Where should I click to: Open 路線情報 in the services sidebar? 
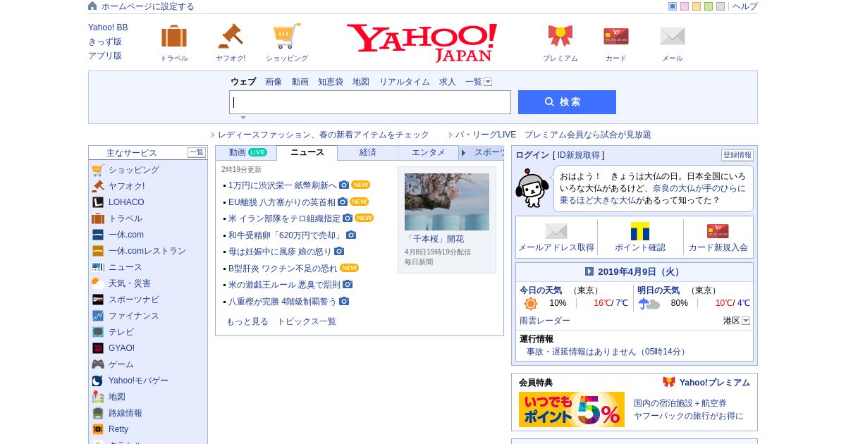click(125, 413)
